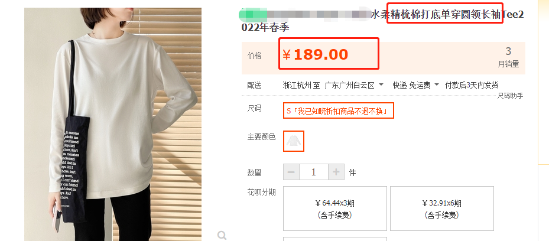The height and width of the screenshot is (241, 549).
Task: Click the 主要颜色 label
Action: point(262,137)
